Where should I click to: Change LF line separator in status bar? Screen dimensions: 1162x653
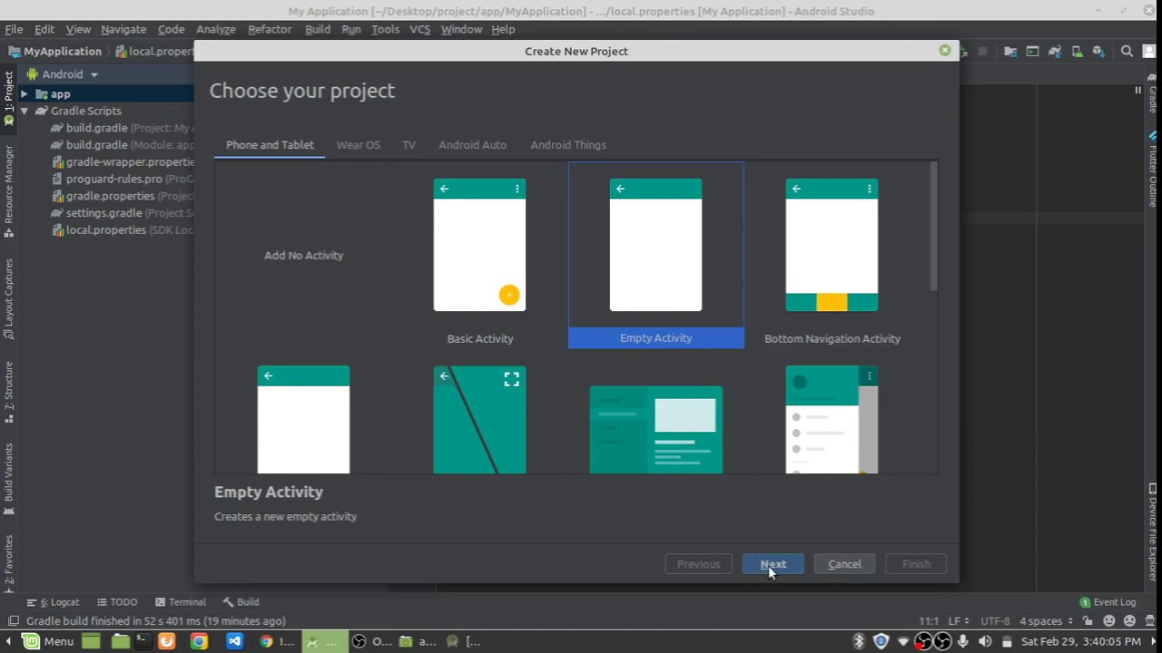coord(959,621)
